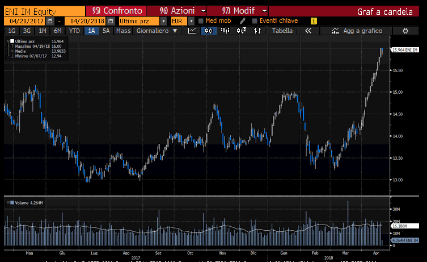Click Agg a grafico button
This screenshot has width=427, height=262.
357,31
